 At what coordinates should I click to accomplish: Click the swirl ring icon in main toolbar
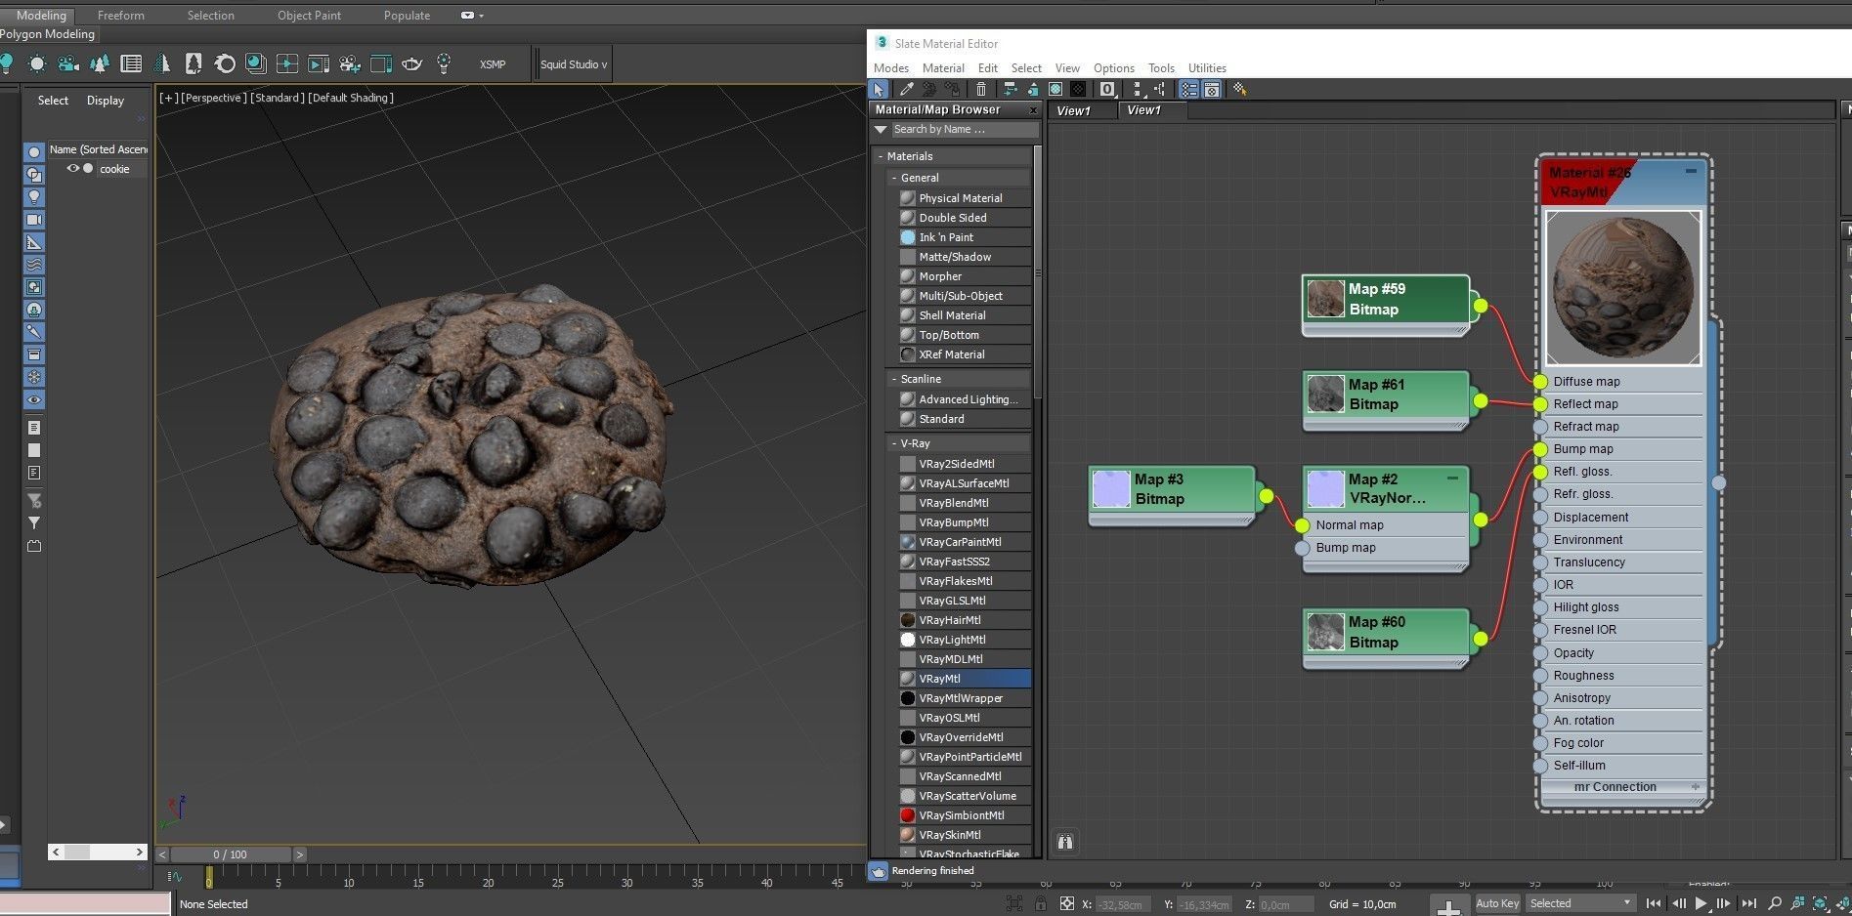225,63
